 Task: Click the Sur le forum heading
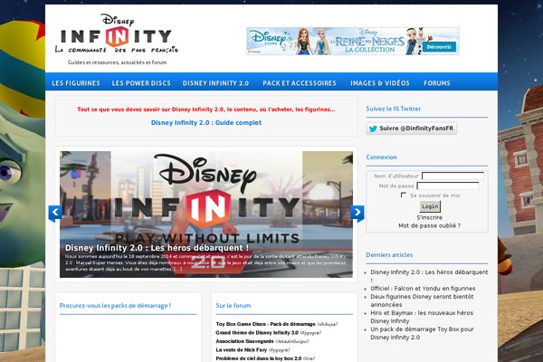(x=233, y=306)
